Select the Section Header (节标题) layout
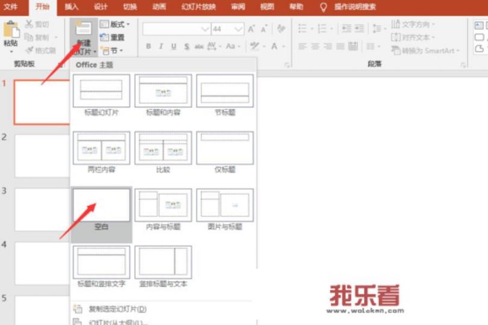This screenshot has height=325, width=488. [x=225, y=95]
